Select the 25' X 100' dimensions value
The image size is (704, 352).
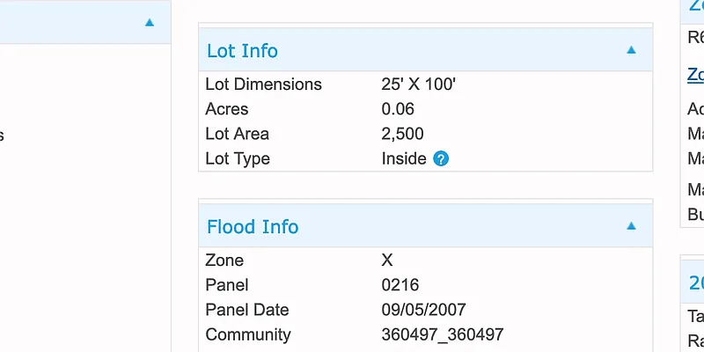[x=418, y=84]
